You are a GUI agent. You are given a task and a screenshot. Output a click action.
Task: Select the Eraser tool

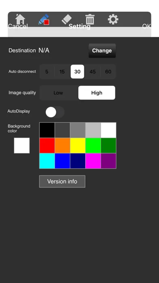tap(67, 19)
